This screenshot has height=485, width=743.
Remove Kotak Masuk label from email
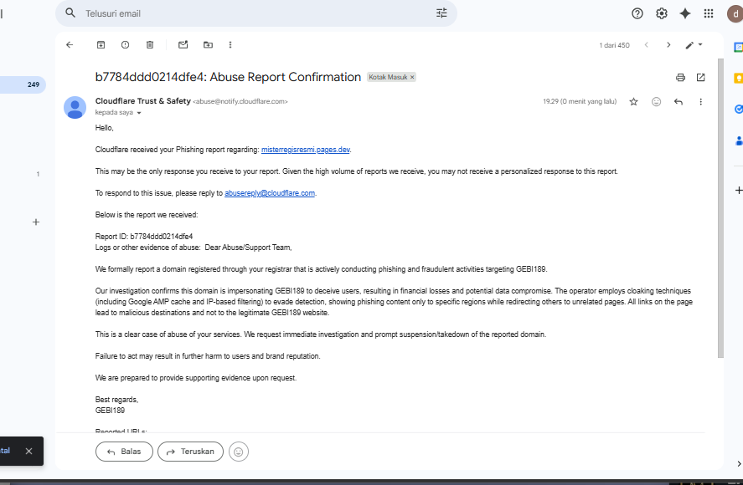pyautogui.click(x=412, y=77)
